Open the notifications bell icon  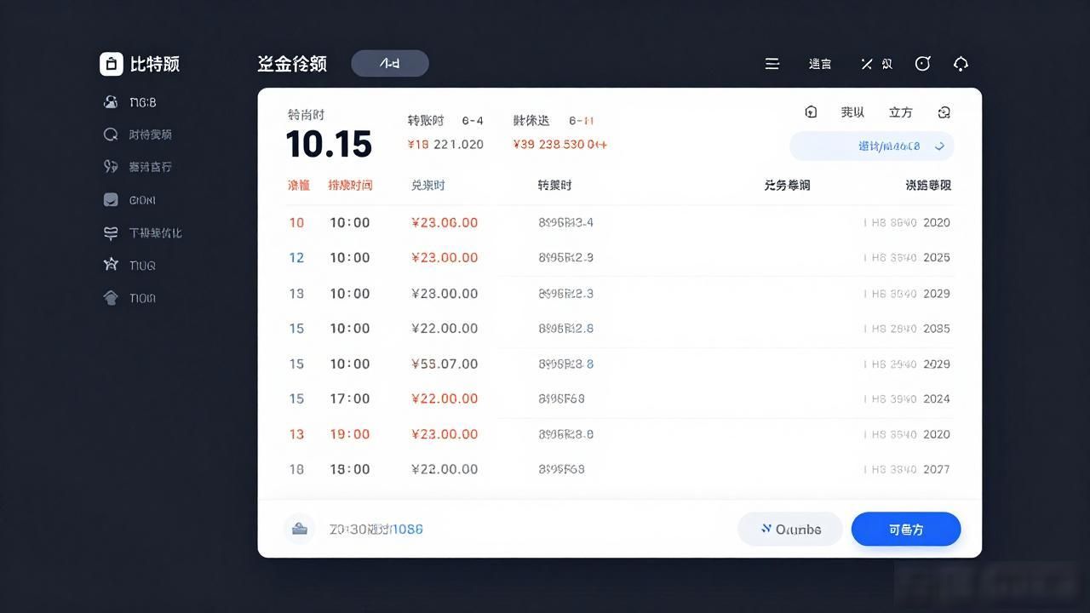(961, 64)
